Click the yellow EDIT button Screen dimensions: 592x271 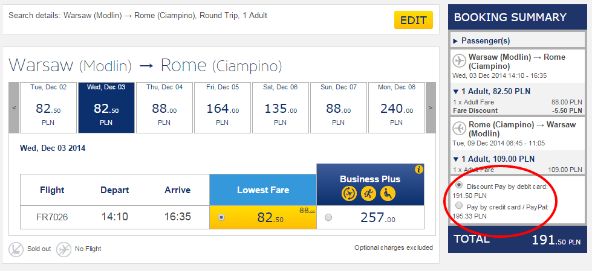[413, 20]
